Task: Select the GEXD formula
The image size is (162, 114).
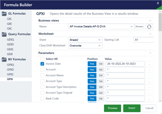Action: (10, 44)
